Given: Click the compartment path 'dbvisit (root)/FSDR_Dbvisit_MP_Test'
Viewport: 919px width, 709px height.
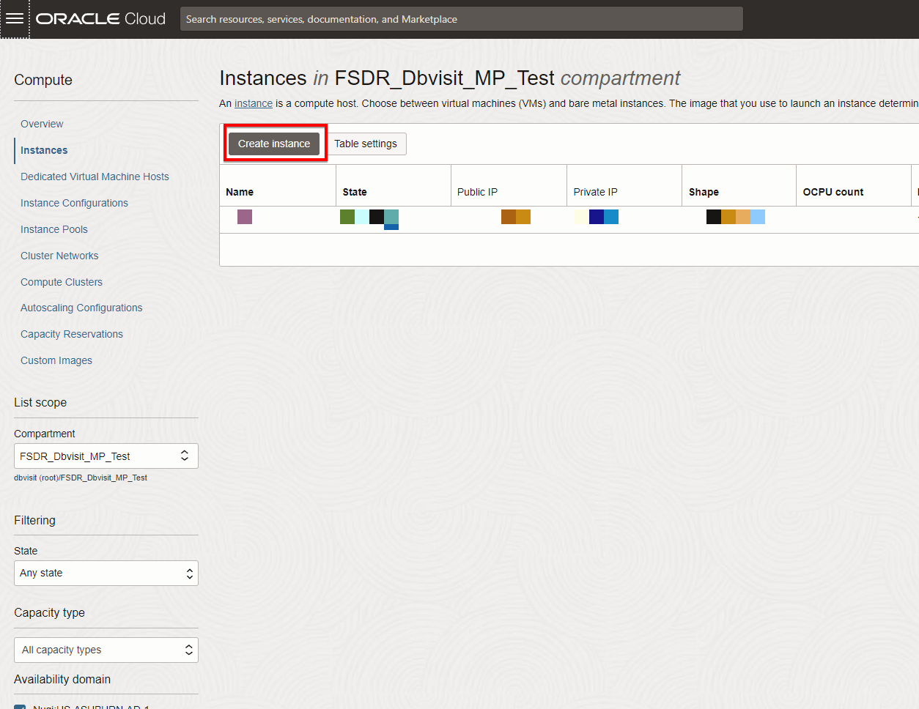Looking at the screenshot, I should click(x=81, y=478).
